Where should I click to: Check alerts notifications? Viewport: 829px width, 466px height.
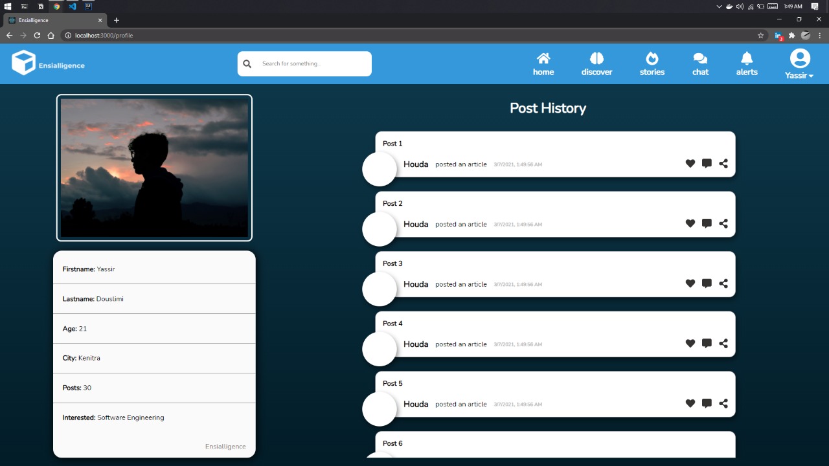coord(746,63)
